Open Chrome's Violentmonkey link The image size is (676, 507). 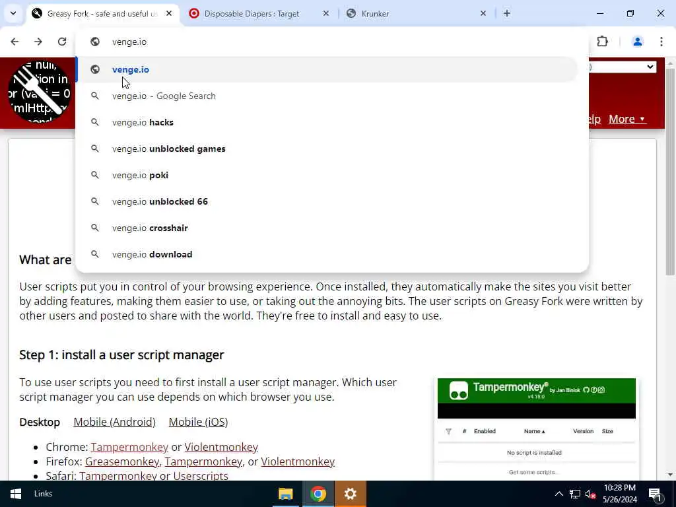point(221,447)
